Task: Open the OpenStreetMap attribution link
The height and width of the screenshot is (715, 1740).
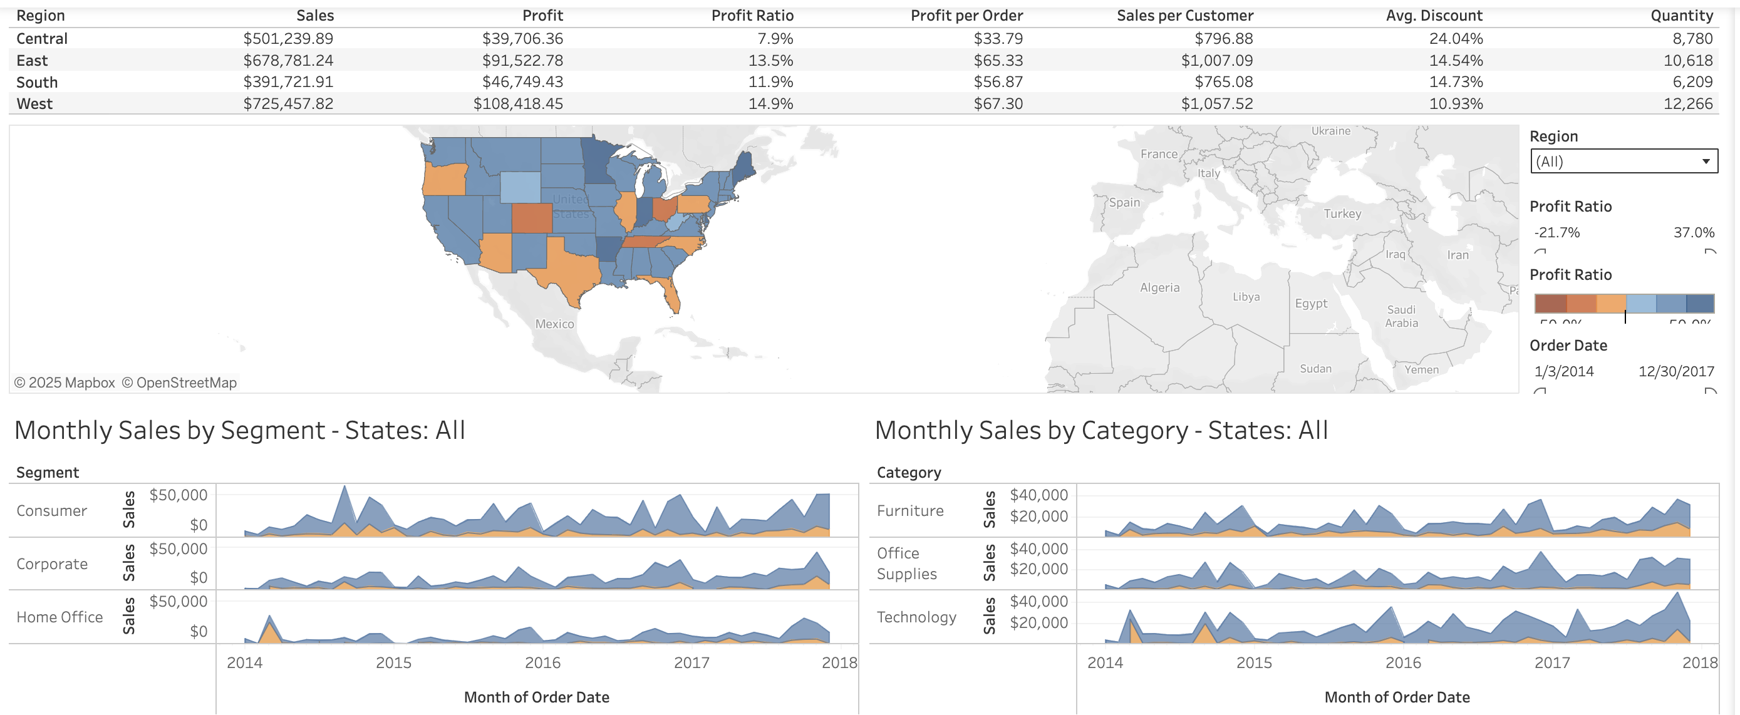Action: pos(180,382)
